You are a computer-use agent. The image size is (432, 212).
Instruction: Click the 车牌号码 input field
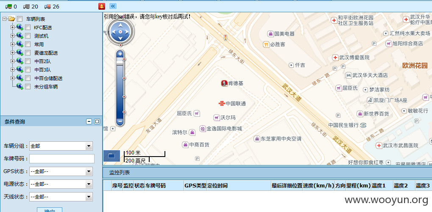coord(62,159)
